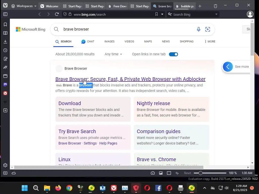Switch to the Free Download tab
The height and width of the screenshot is (194, 259).
[117, 6]
